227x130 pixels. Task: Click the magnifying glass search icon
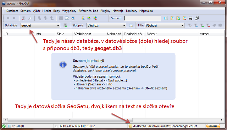(30, 18)
